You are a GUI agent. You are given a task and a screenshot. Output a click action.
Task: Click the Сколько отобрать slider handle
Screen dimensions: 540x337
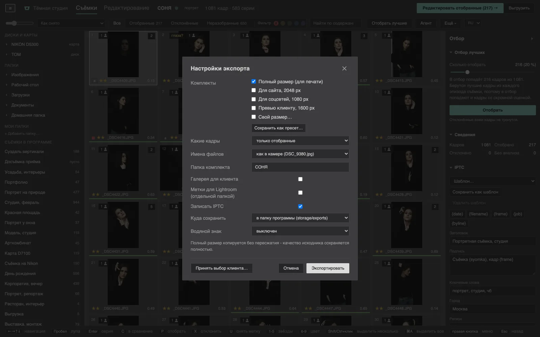(x=467, y=72)
